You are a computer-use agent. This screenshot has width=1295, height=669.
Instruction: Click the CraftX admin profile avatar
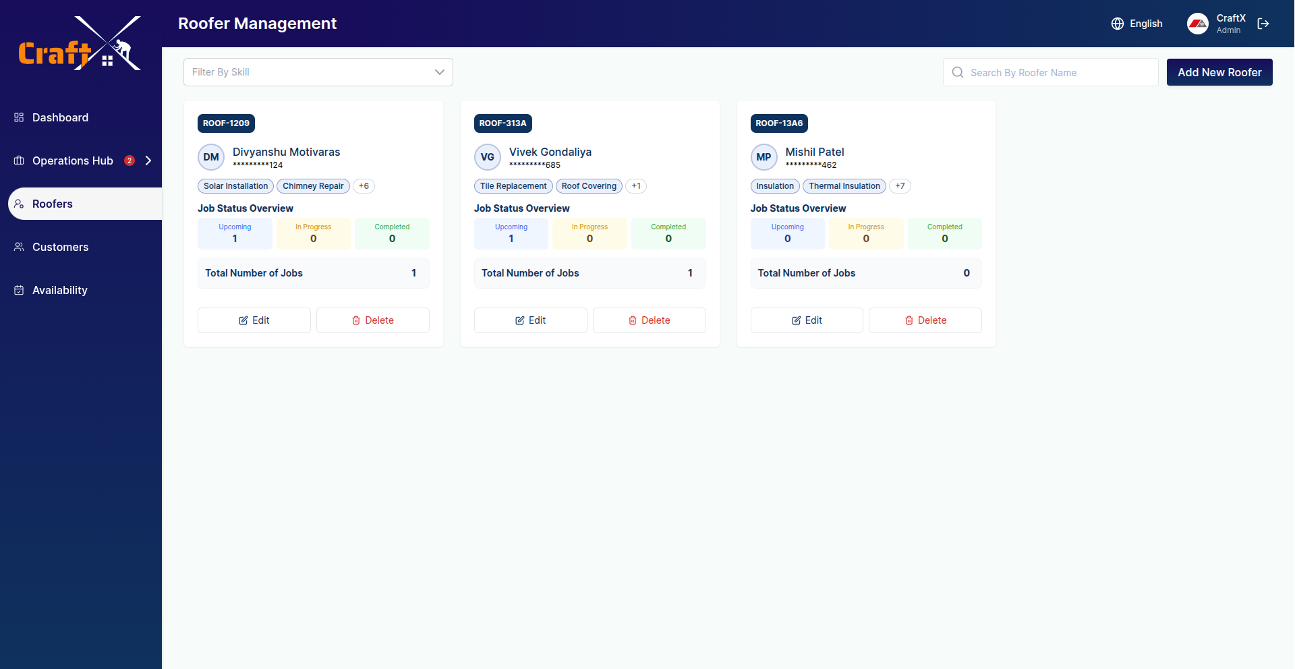click(x=1197, y=24)
